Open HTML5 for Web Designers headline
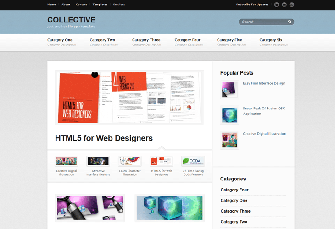Image resolution: width=335 pixels, height=229 pixels. (104, 138)
